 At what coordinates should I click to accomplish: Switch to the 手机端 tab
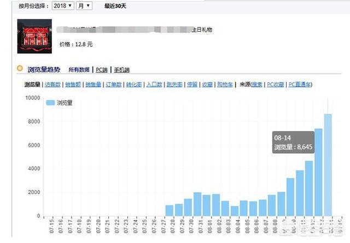pyautogui.click(x=121, y=70)
